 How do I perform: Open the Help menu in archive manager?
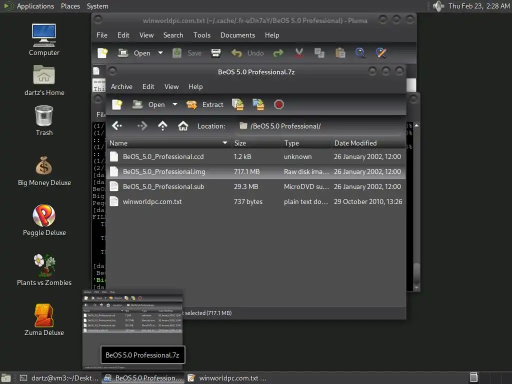(x=195, y=86)
